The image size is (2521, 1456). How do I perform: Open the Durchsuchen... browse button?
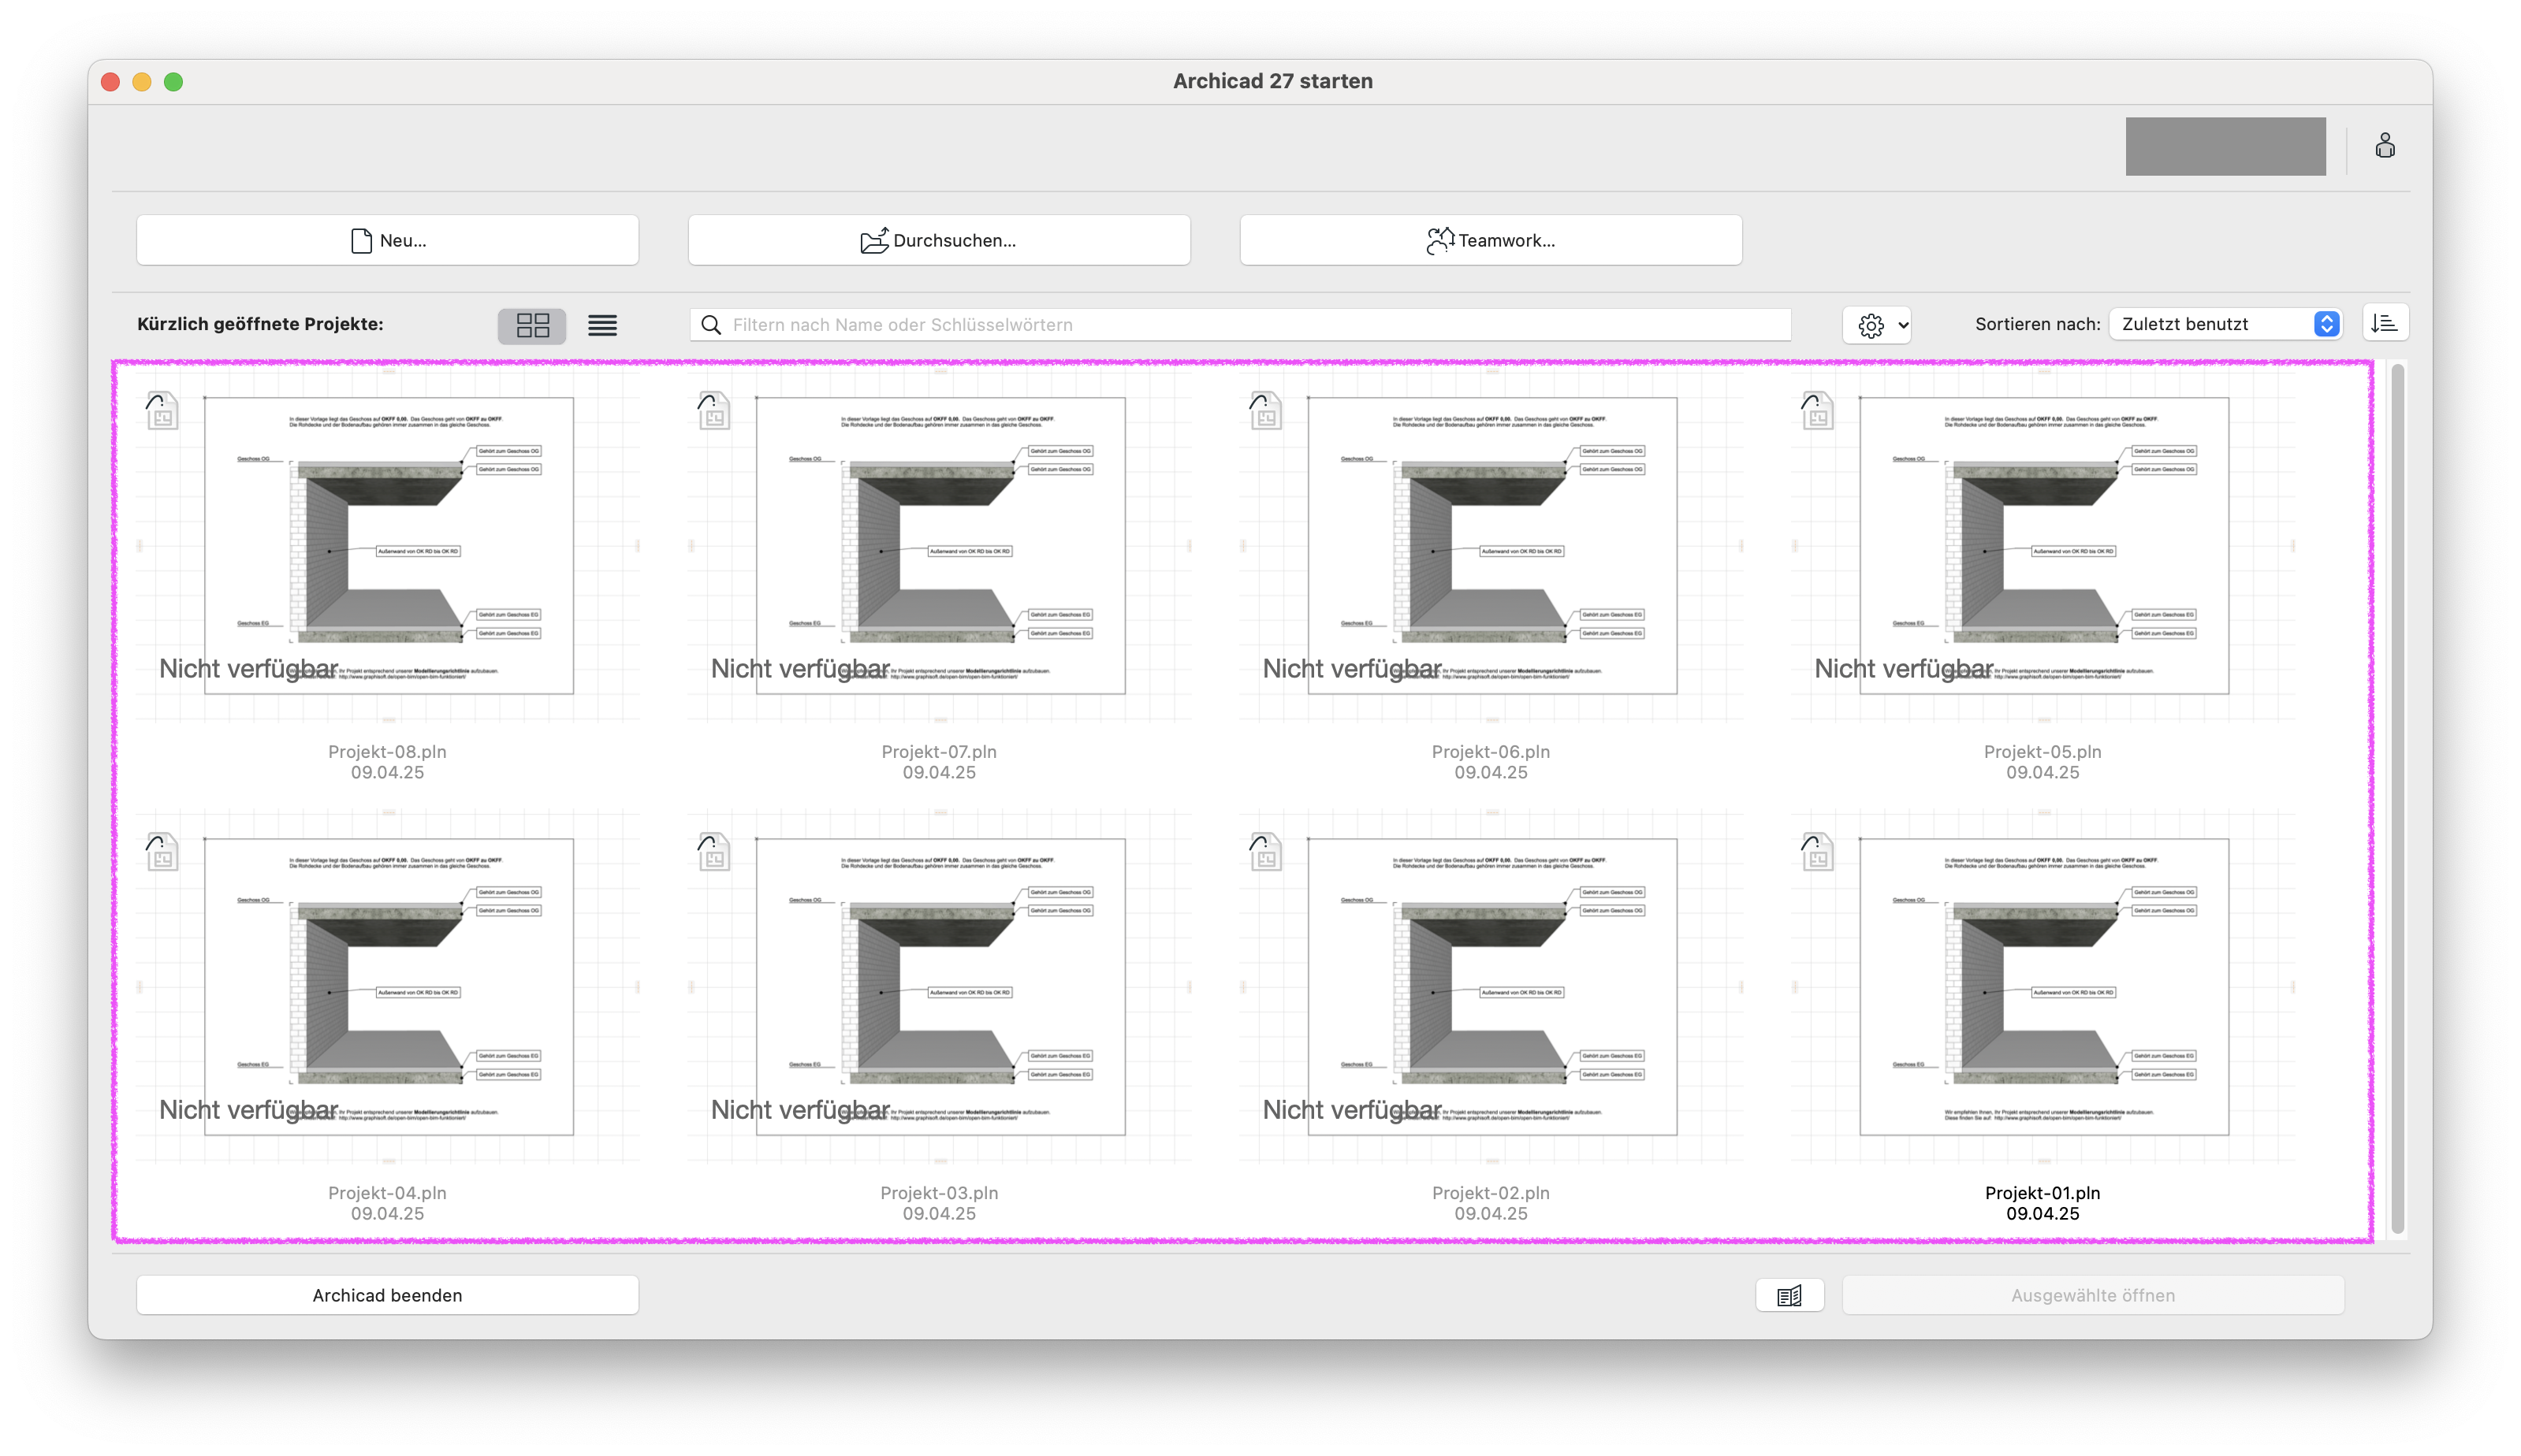point(938,240)
